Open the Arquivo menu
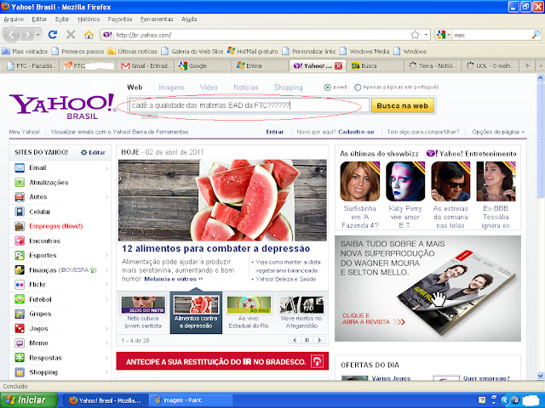The height and width of the screenshot is (408, 545). [x=14, y=19]
